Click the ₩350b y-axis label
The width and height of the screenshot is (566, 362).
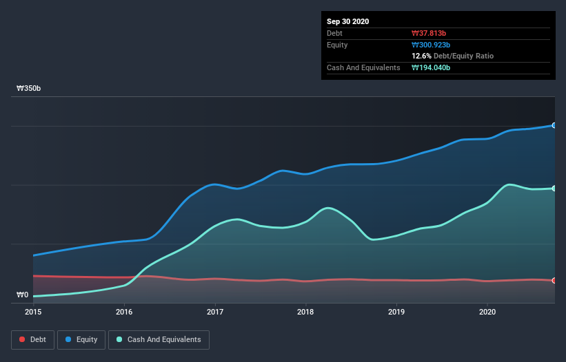(28, 89)
